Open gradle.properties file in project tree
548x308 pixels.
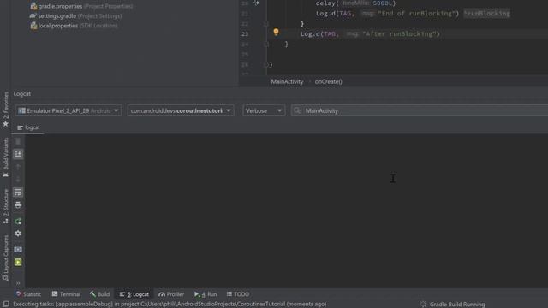60,6
